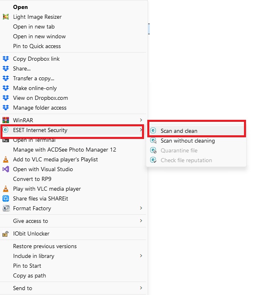Expand the Give access to submenu arrow

click(141, 221)
